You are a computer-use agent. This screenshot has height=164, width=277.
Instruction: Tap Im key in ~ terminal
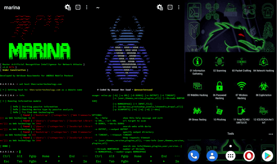(x=177, y=161)
